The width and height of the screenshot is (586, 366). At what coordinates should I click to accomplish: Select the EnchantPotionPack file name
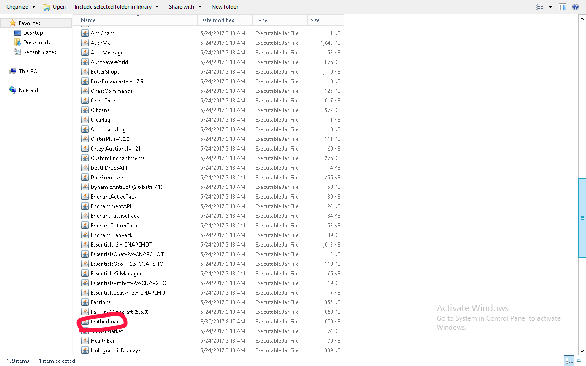pos(114,226)
